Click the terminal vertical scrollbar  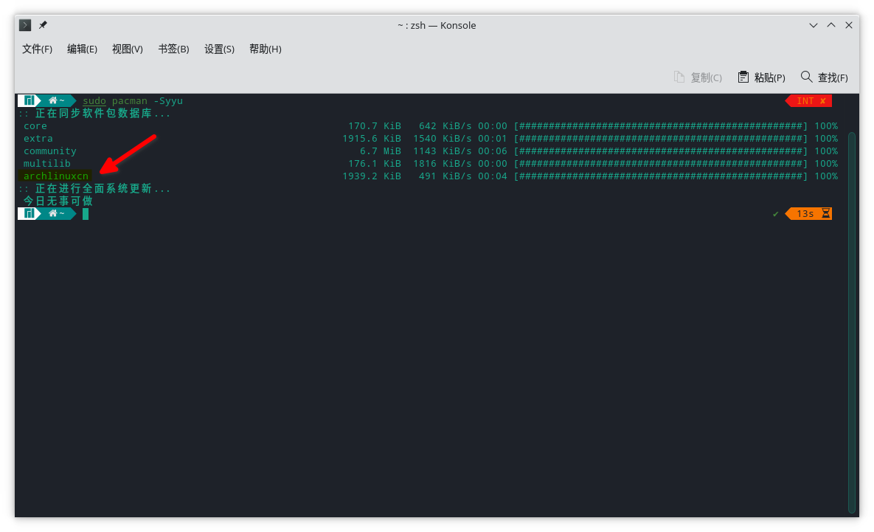pyautogui.click(x=852, y=322)
